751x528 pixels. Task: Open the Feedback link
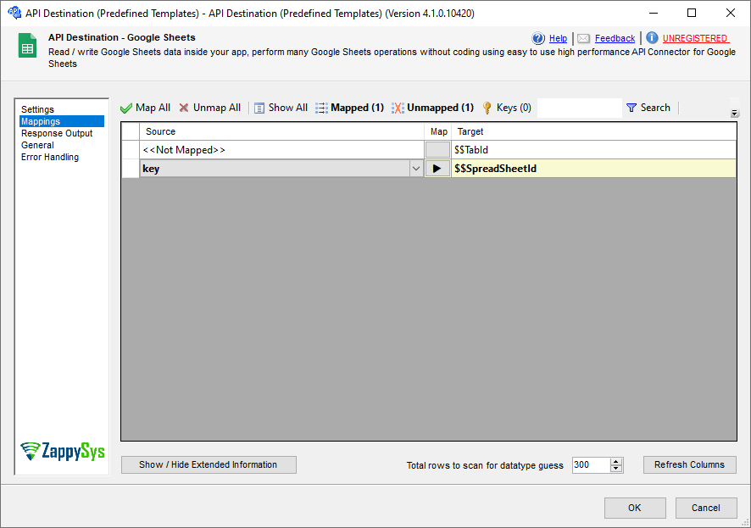(615, 38)
